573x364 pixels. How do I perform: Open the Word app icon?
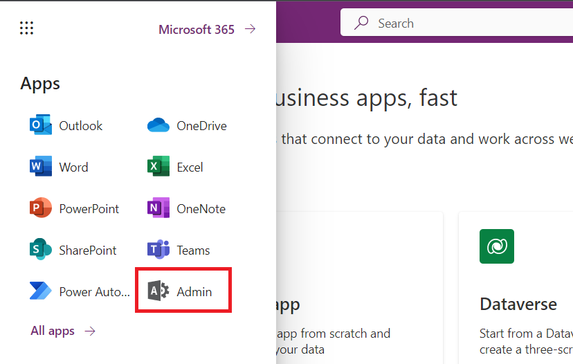41,166
